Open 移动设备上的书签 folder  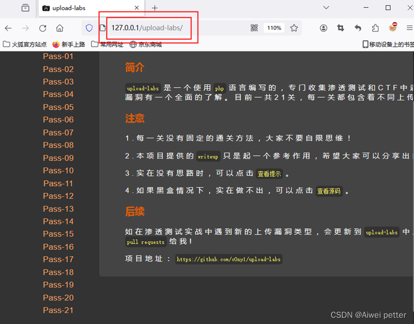(x=388, y=45)
